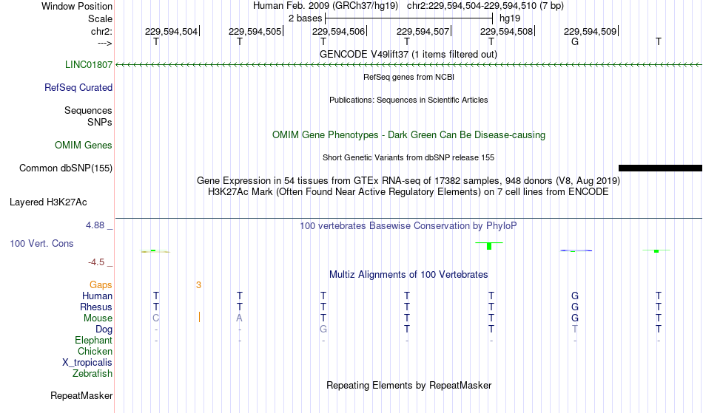Click the strand direction arrow label
703x413 pixels.
105,43
